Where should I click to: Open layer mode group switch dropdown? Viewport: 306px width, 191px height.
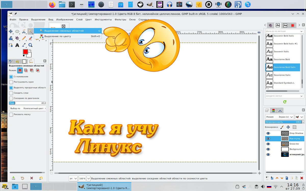pos(300,117)
